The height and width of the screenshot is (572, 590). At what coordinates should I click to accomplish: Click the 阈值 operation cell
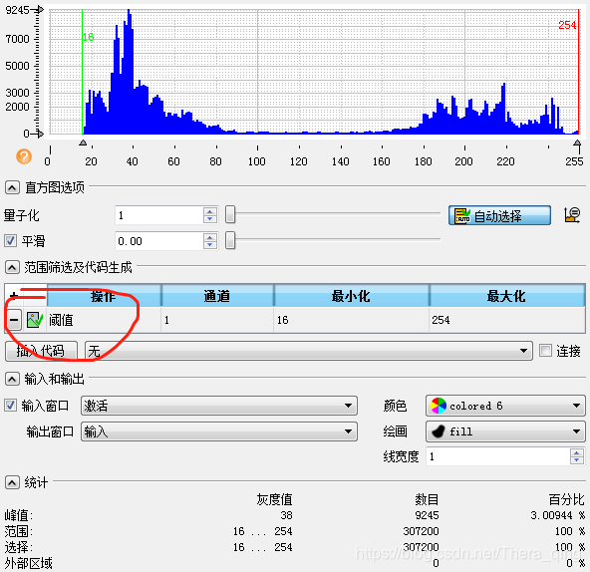click(104, 320)
